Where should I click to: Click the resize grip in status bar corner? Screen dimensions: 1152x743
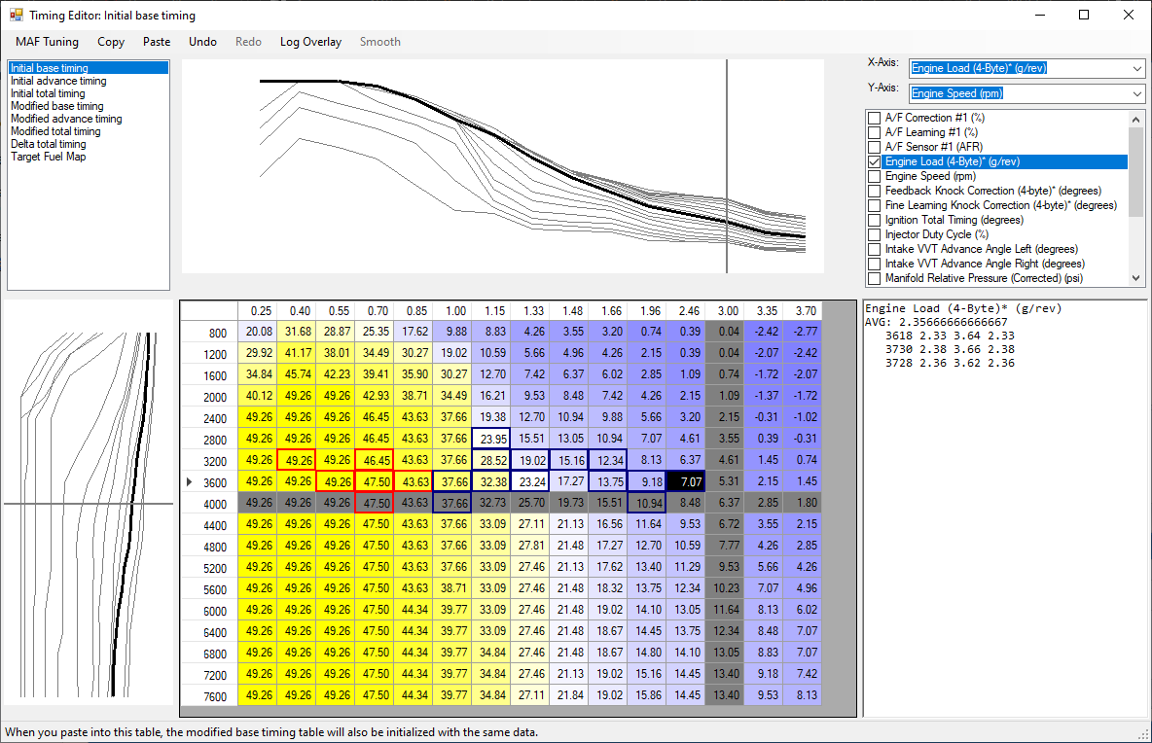1143,733
